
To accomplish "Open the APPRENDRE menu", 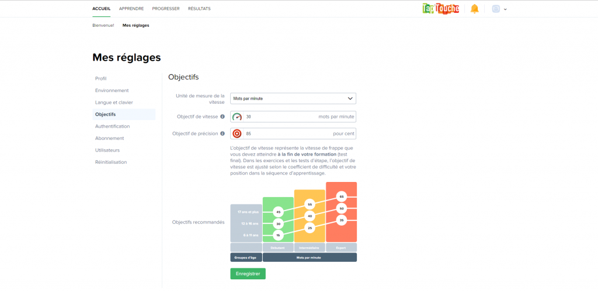I will pyautogui.click(x=131, y=9).
